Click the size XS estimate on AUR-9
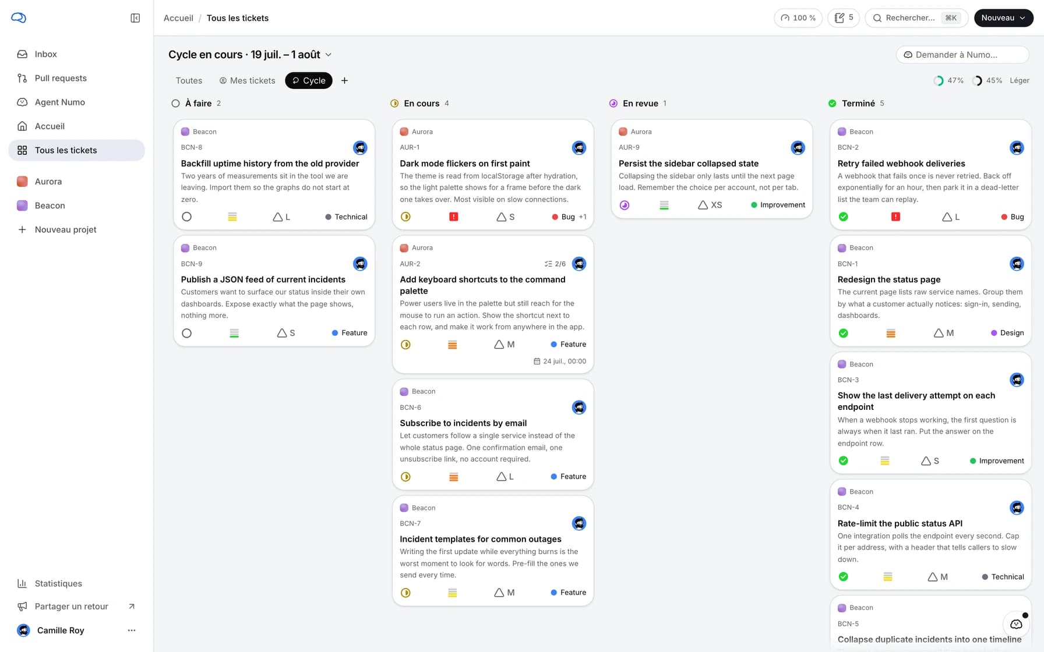Viewport: 1044px width, 652px height. [x=710, y=205]
